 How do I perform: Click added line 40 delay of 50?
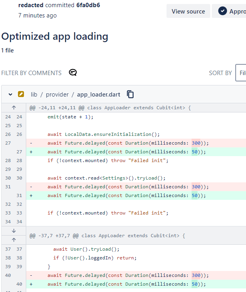click(x=136, y=284)
